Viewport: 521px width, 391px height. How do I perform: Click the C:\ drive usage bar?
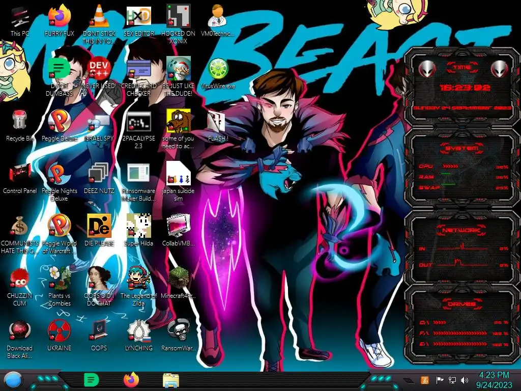440,322
